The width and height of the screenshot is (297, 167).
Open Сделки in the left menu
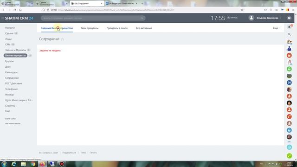point(9,33)
